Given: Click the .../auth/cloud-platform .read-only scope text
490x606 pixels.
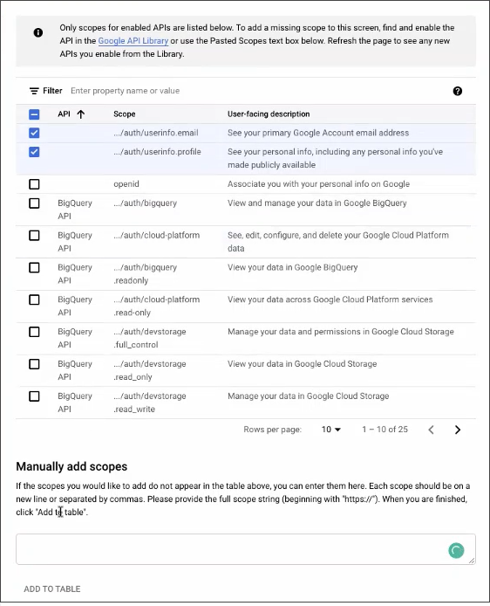Looking at the screenshot, I should pos(157,306).
